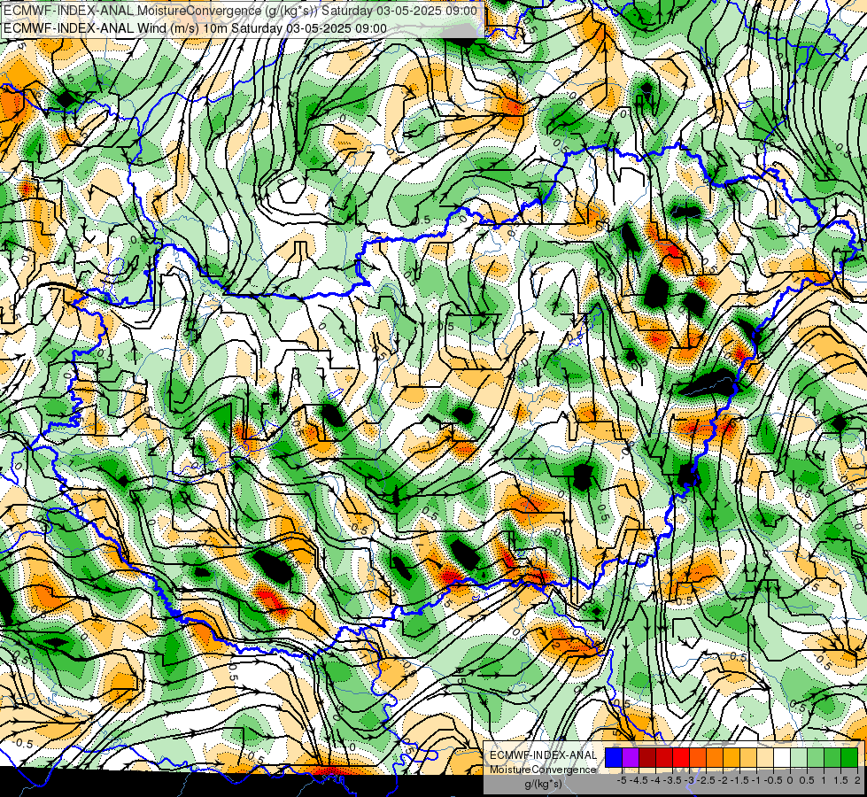Select the legend swatch between -1 and -0.5
Screen dimensions: 867x797
(765, 758)
